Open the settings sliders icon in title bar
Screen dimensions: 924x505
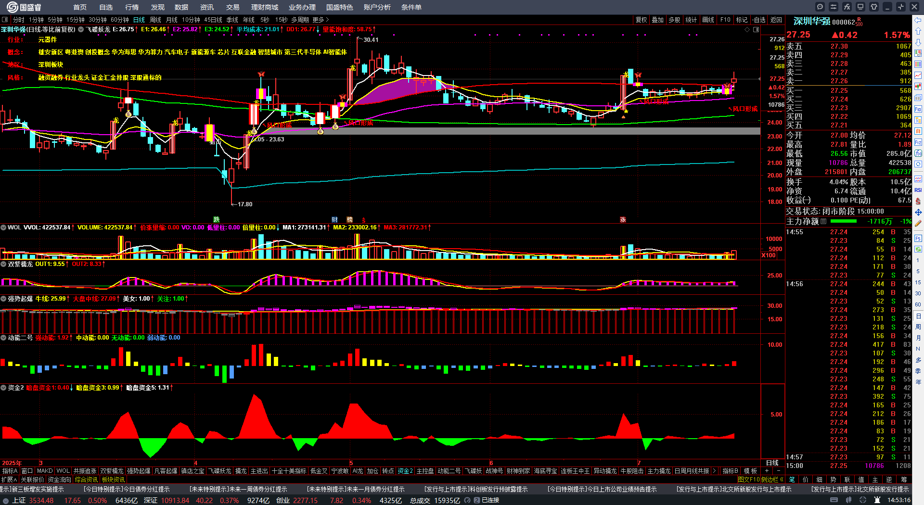coord(834,7)
